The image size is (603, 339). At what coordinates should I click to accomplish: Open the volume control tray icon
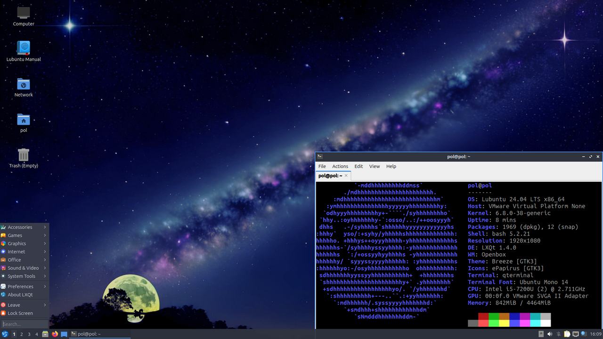point(549,334)
